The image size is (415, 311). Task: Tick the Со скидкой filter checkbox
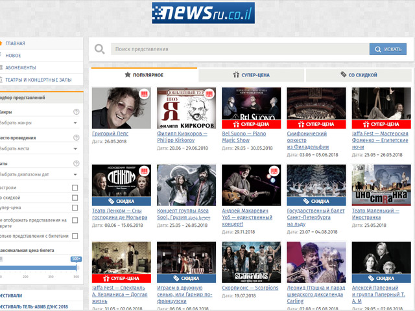(x=75, y=198)
